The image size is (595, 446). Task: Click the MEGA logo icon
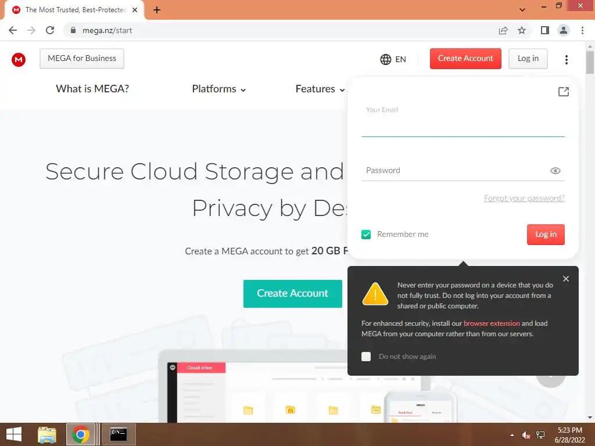[18, 60]
